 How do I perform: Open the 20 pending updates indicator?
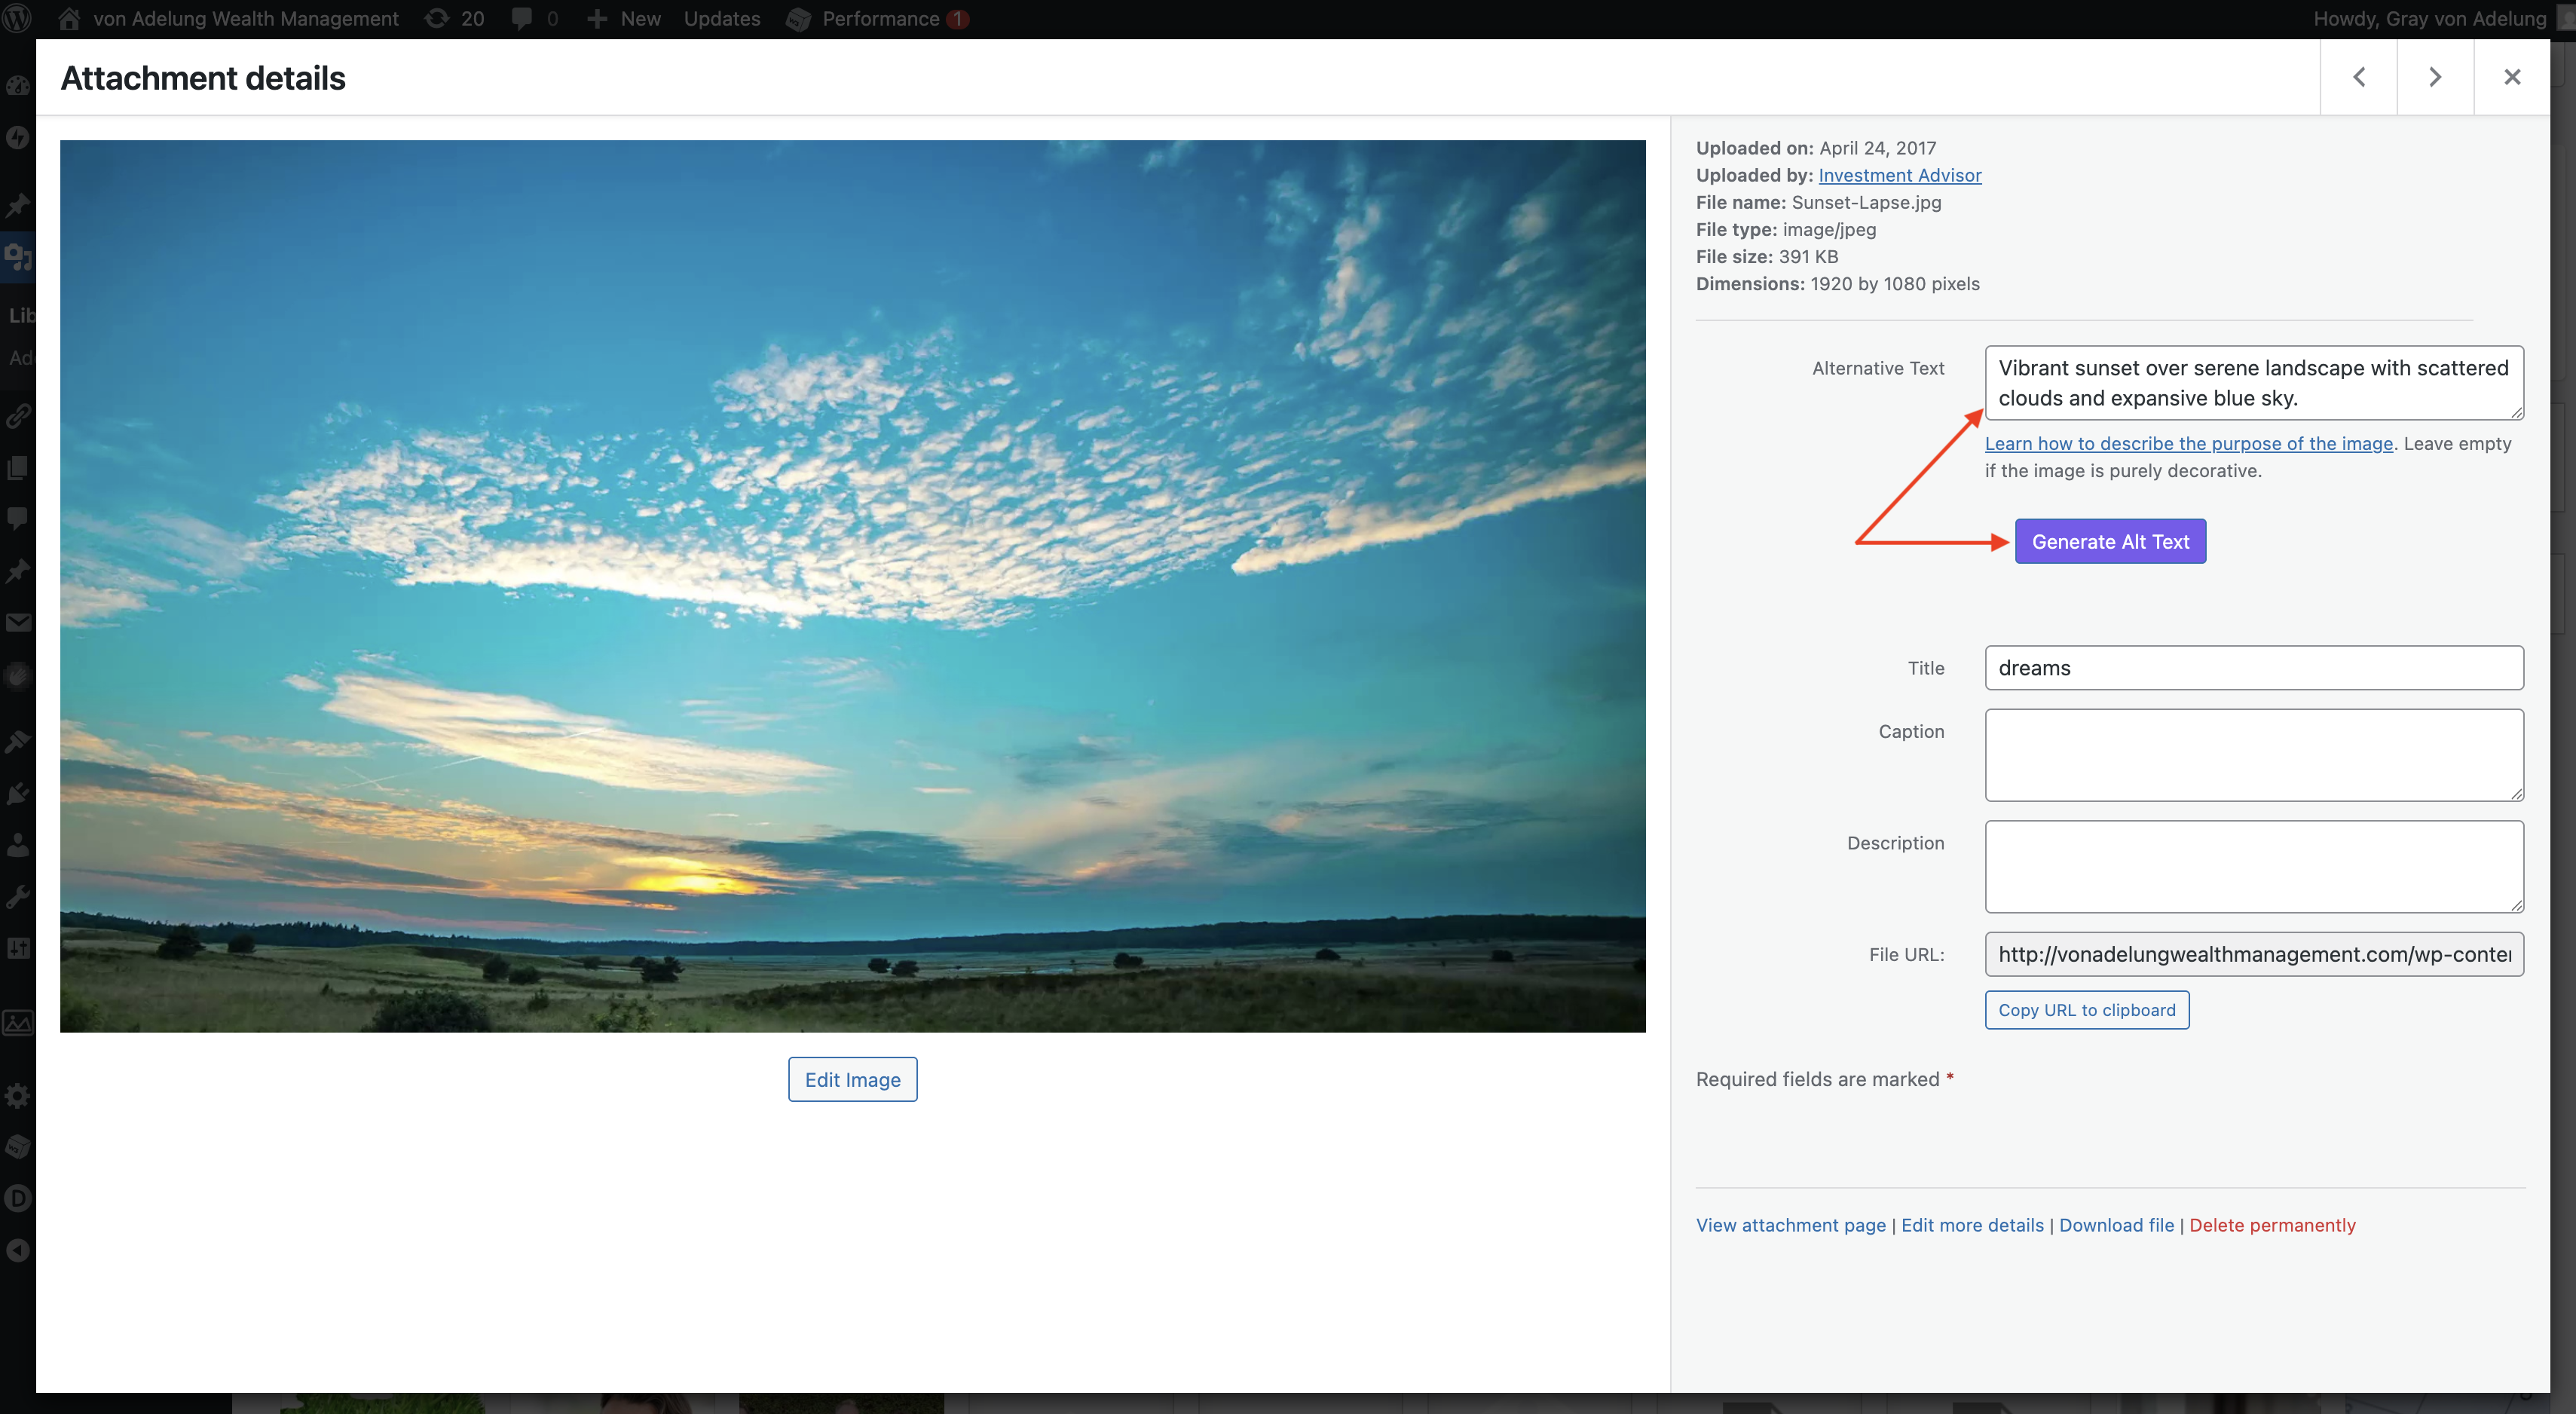tap(455, 19)
